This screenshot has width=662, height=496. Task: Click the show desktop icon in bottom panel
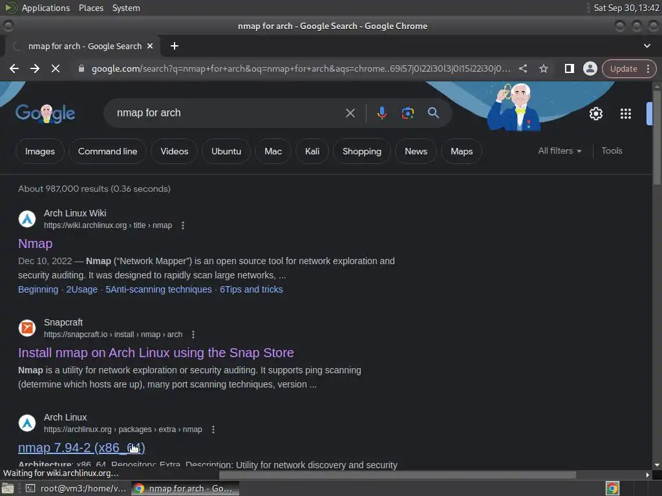click(8, 488)
